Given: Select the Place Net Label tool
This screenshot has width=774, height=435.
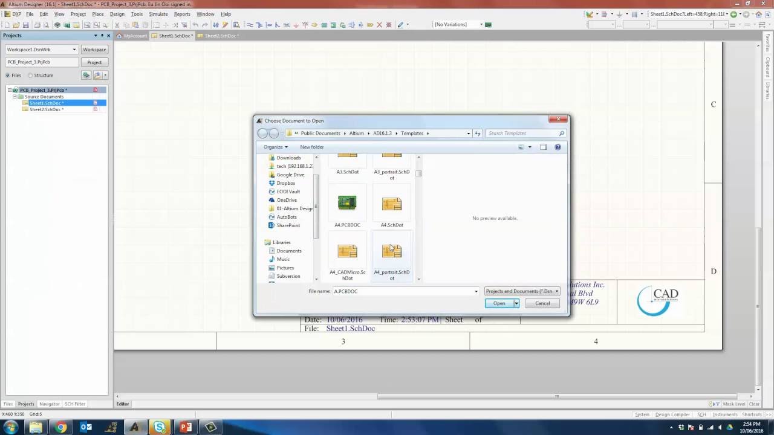Looking at the screenshot, I should [287, 25].
